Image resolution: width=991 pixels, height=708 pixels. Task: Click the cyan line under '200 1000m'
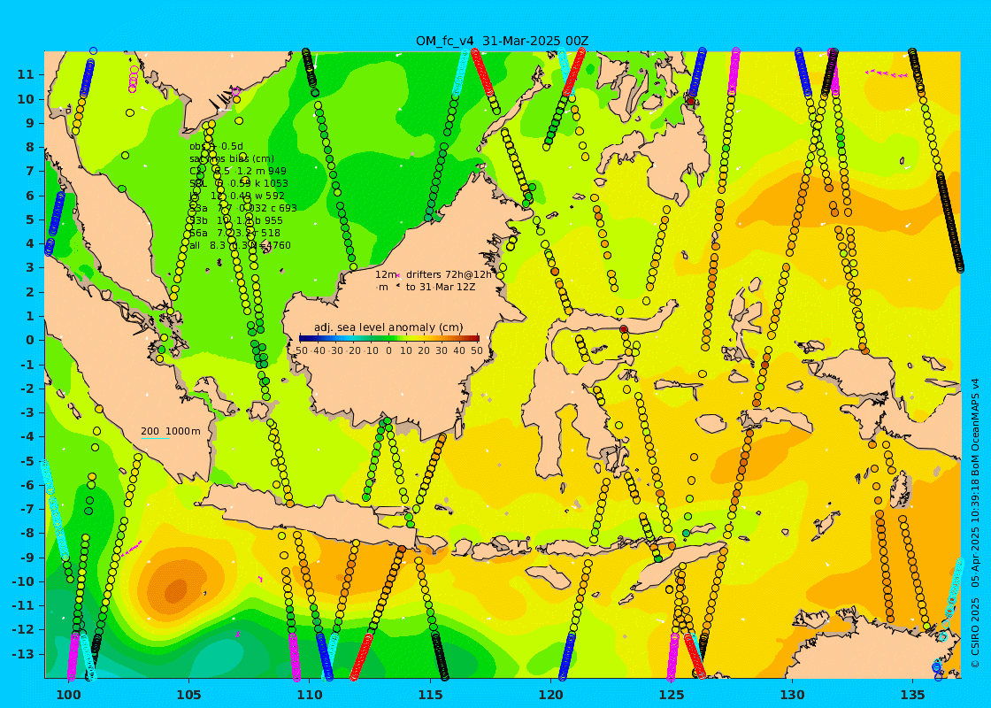156,438
